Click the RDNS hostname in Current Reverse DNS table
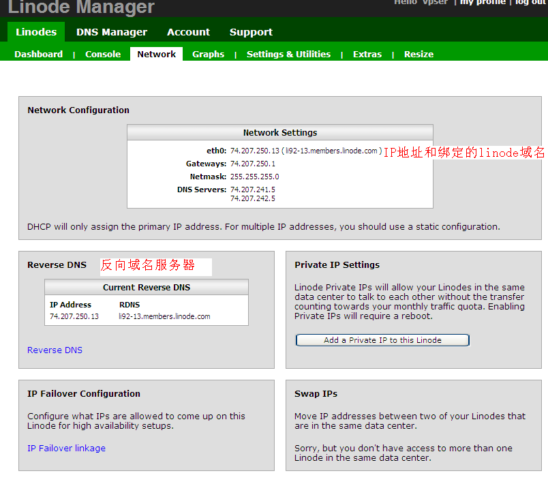548x484 pixels. [164, 317]
